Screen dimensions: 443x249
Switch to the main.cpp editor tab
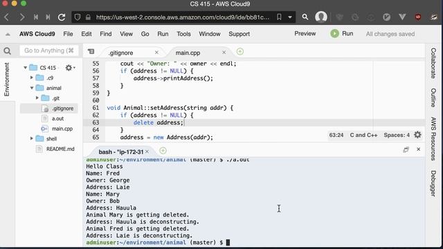pos(188,53)
